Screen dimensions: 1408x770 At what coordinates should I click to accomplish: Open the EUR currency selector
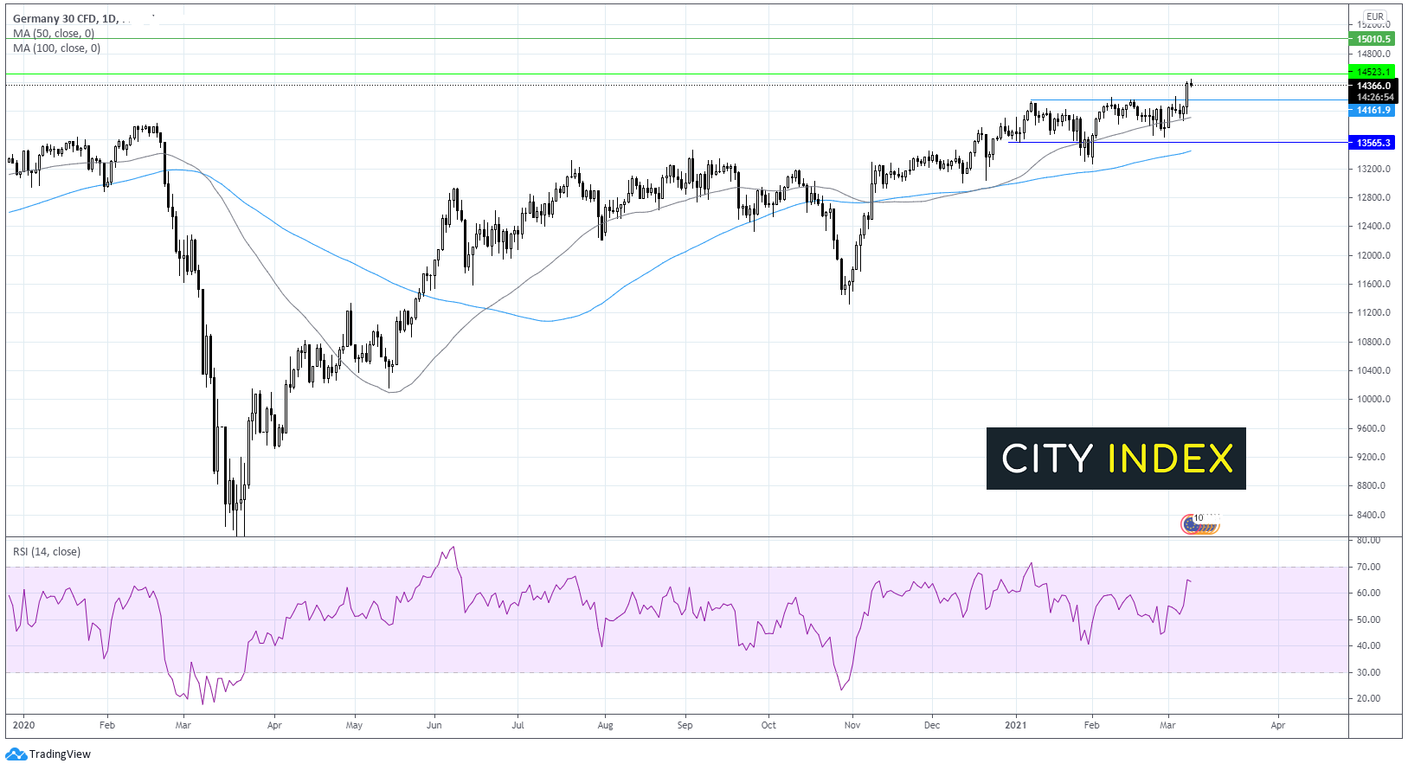pos(1374,16)
